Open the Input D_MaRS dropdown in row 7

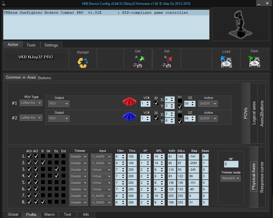[x=101, y=196]
